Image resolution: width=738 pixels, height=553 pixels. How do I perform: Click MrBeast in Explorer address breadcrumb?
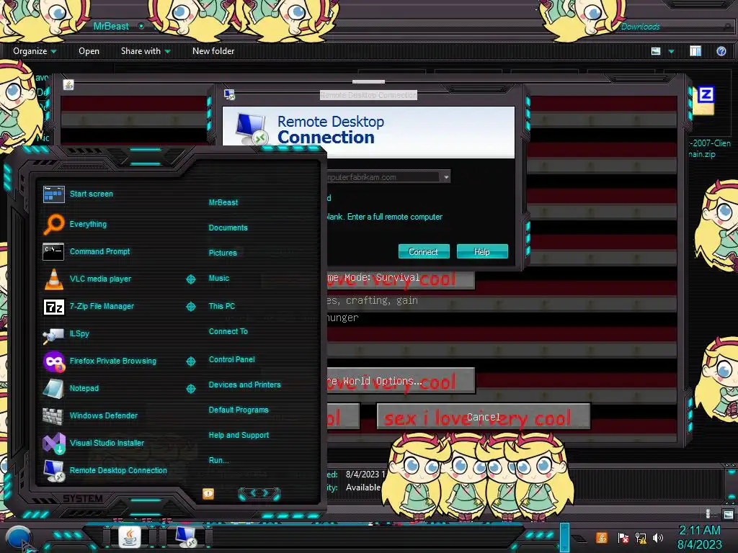110,26
